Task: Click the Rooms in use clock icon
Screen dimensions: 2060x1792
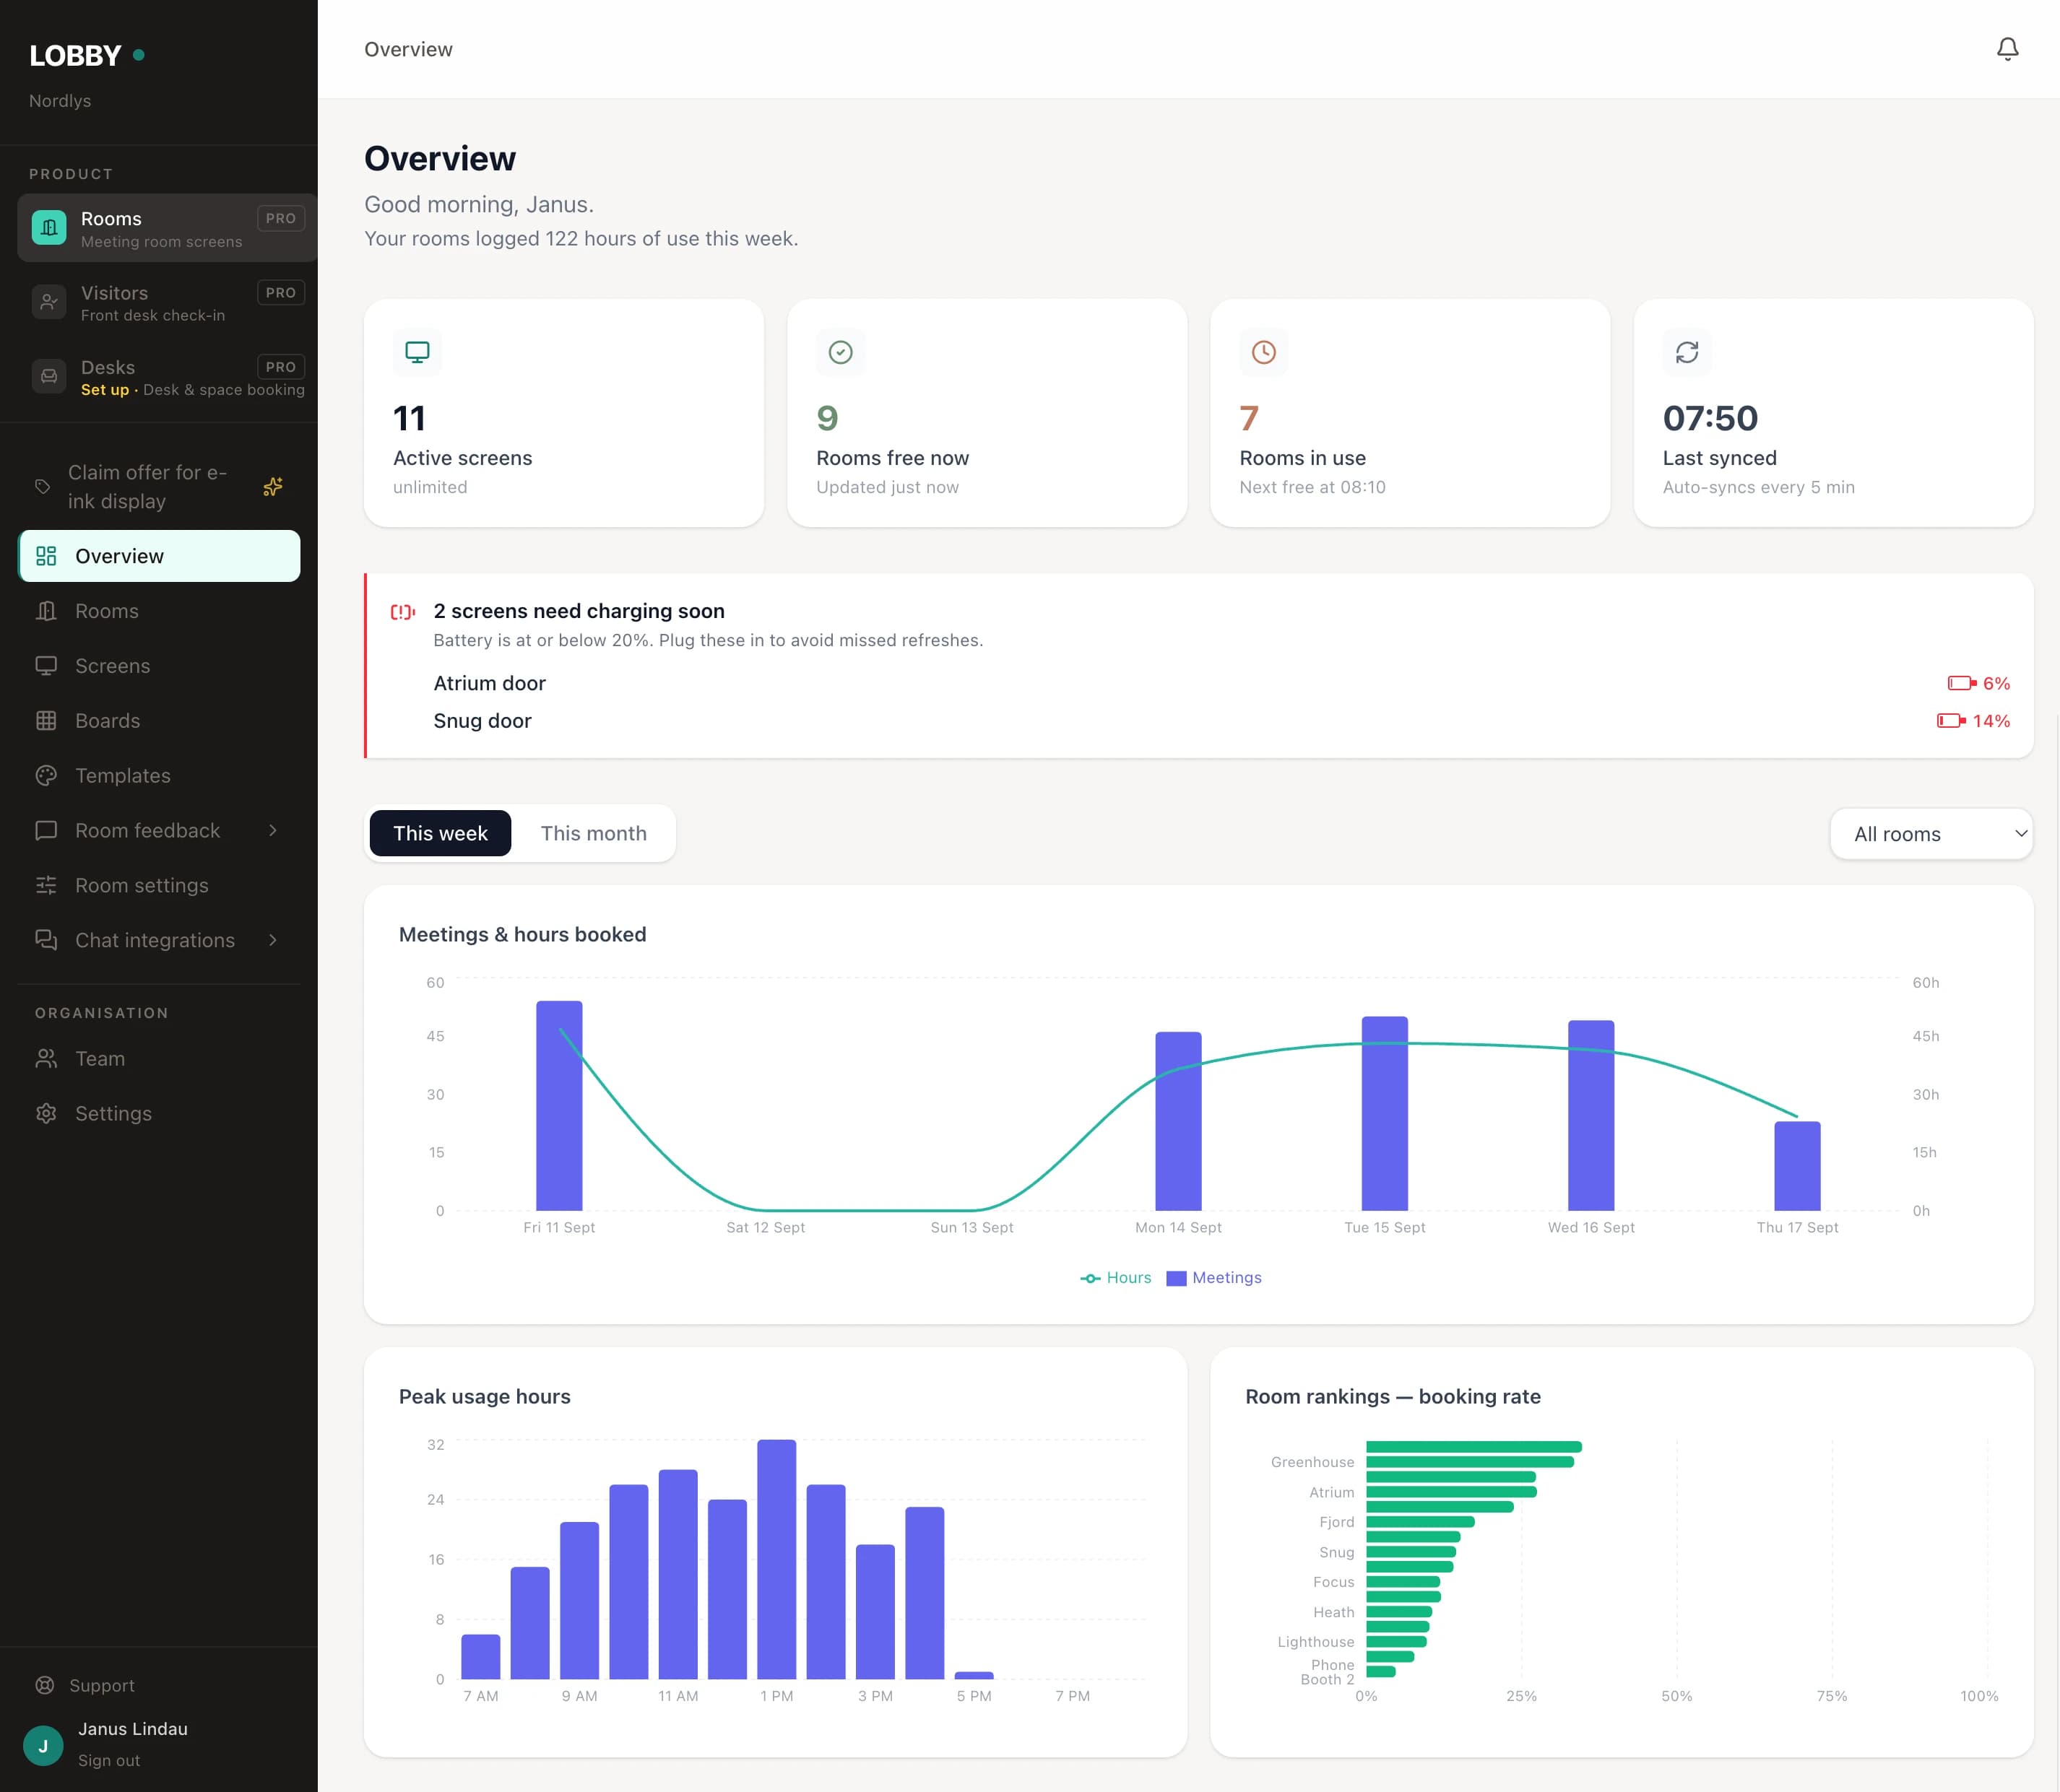Action: (1263, 352)
